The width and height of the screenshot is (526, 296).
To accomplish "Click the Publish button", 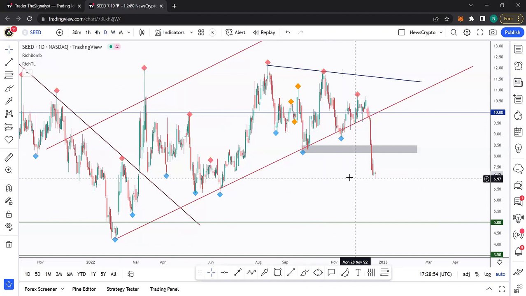I will pos(512,32).
